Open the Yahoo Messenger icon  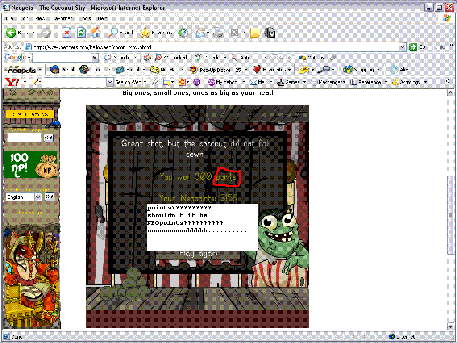point(314,83)
